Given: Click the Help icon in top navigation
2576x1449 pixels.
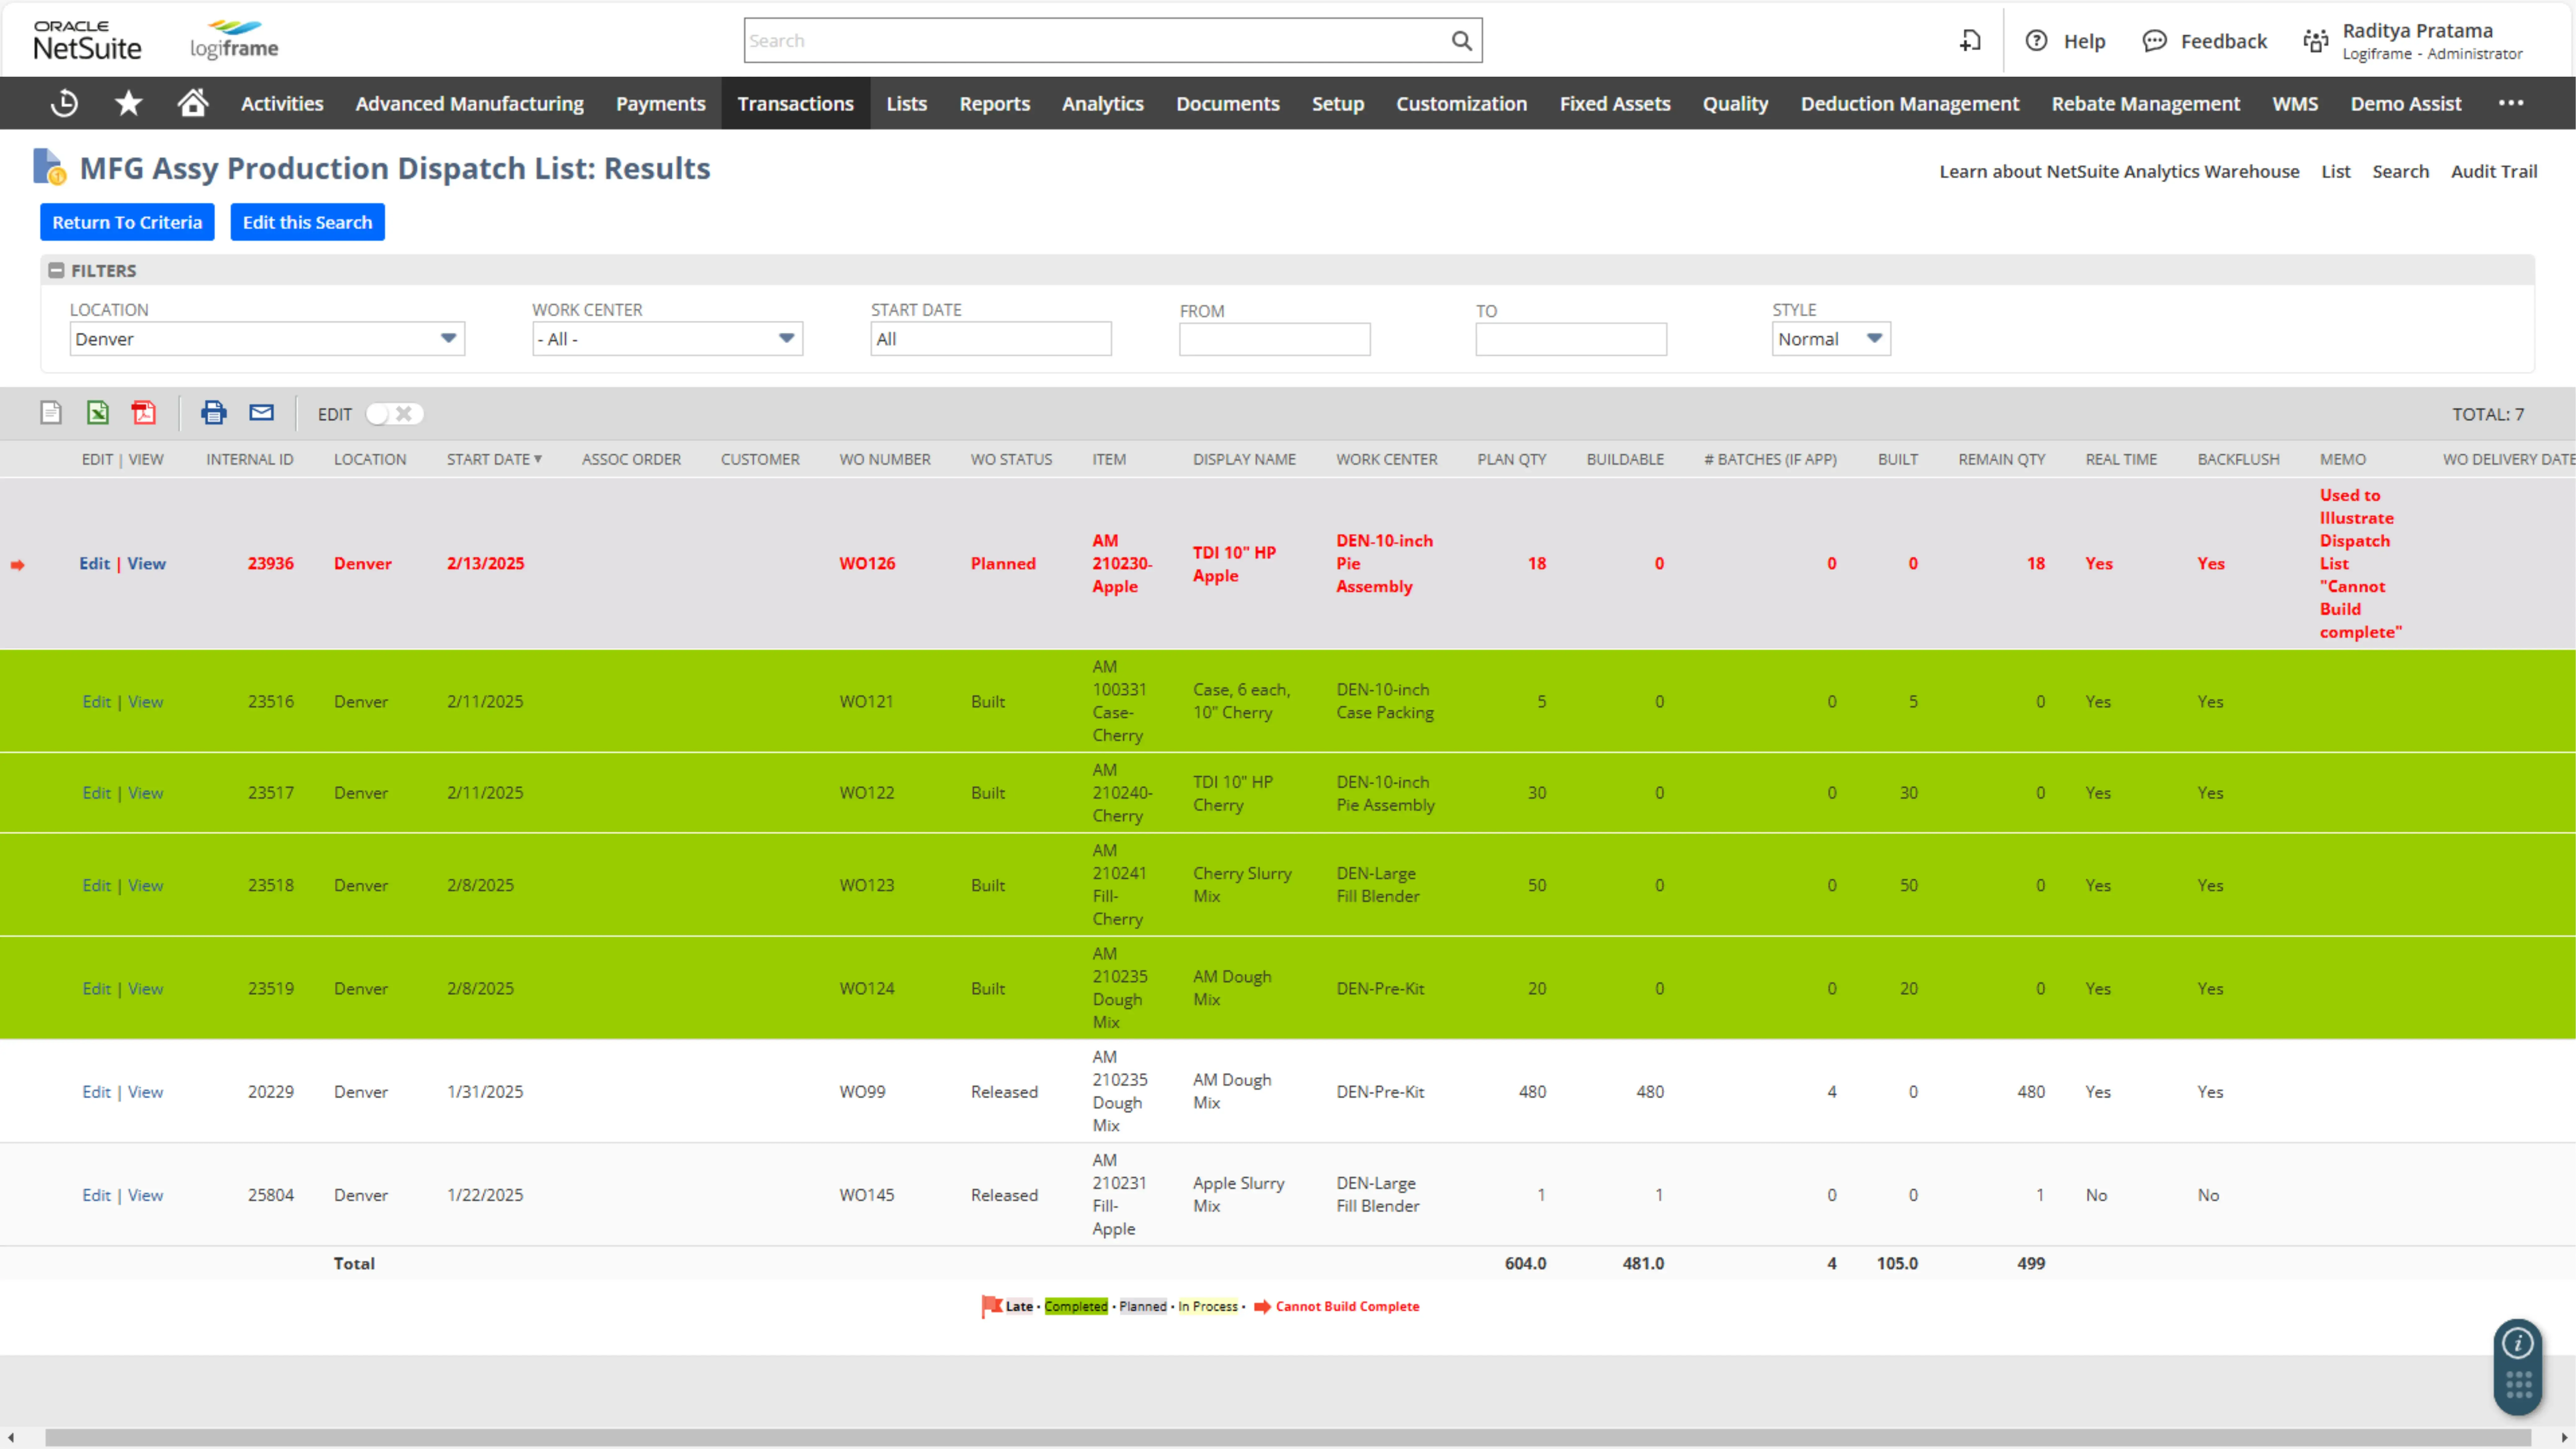Looking at the screenshot, I should click(2036, 39).
